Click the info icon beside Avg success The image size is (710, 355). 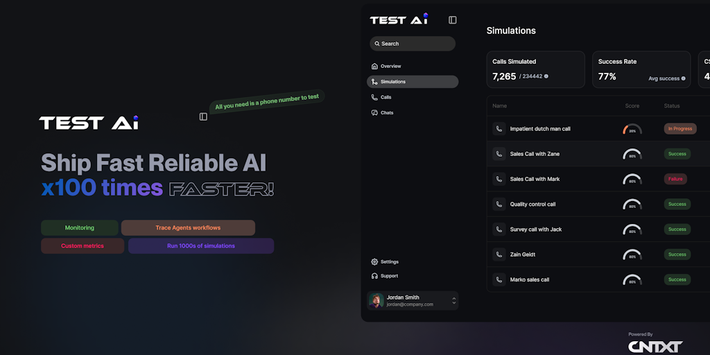pyautogui.click(x=683, y=79)
